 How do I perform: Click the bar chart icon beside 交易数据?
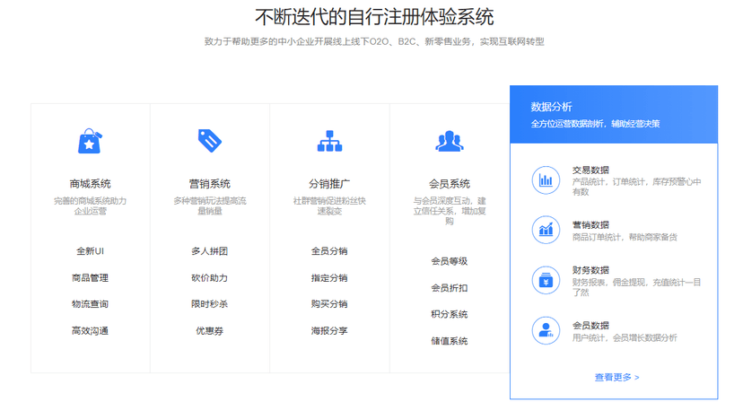click(x=546, y=180)
